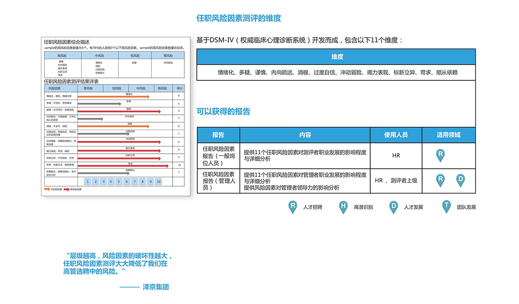519x304 pixels.
Task: Click the 泽京集团 attribution text
Action: [x=155, y=287]
